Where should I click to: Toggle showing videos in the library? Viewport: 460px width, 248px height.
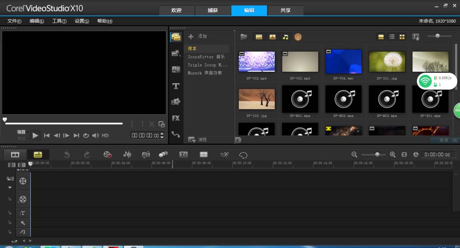click(259, 37)
